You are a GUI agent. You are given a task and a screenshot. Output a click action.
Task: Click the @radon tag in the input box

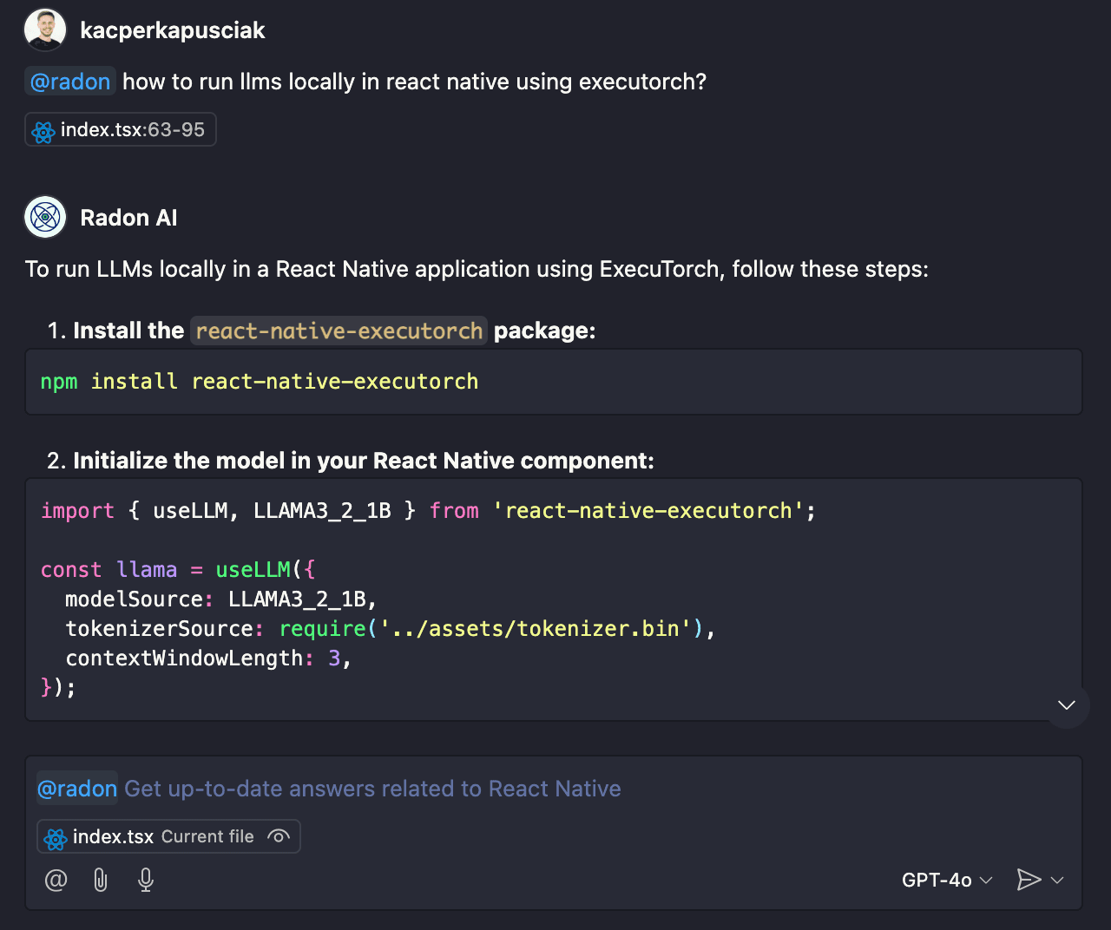point(77,789)
